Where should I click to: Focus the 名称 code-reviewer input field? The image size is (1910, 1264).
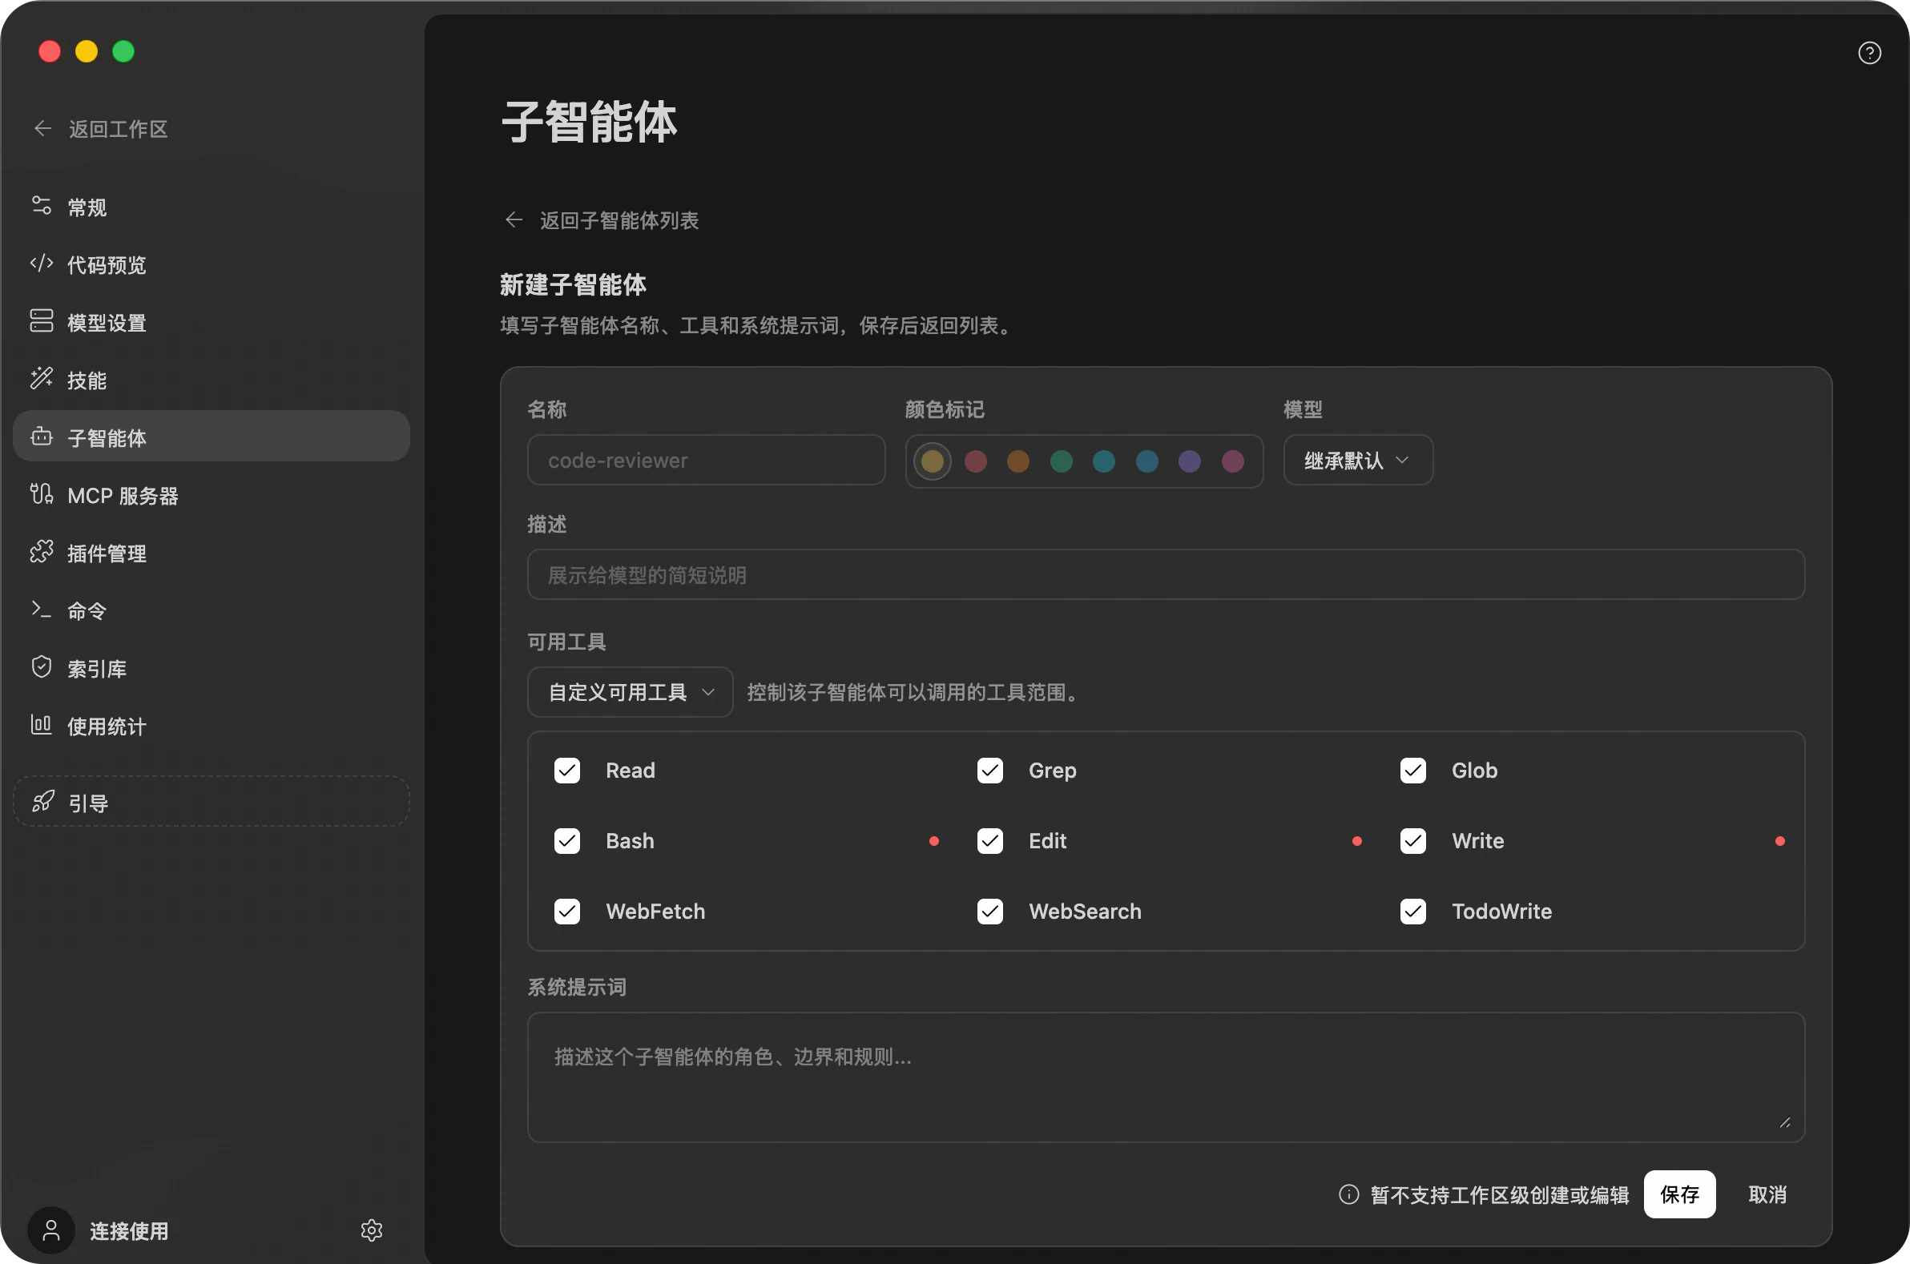click(706, 461)
